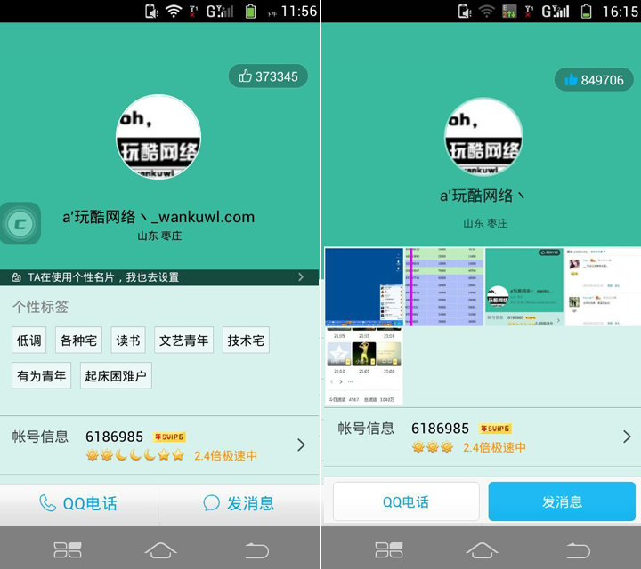Open the blue desktop screenshot photo thumbnail
The height and width of the screenshot is (569, 641).
click(x=363, y=286)
